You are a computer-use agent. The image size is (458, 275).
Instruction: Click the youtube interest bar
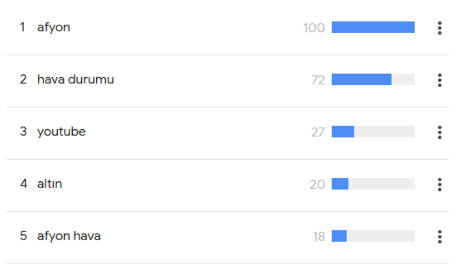(x=373, y=131)
